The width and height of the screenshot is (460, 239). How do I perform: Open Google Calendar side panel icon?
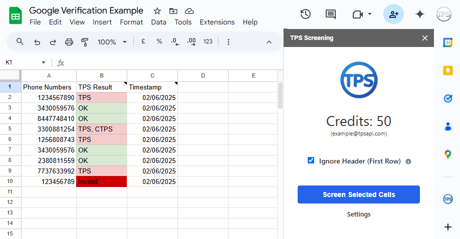click(x=447, y=42)
